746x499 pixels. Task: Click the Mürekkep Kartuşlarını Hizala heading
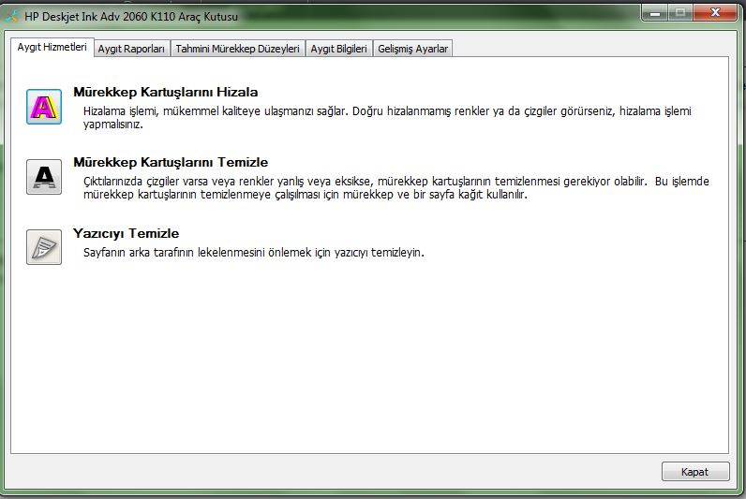166,92
